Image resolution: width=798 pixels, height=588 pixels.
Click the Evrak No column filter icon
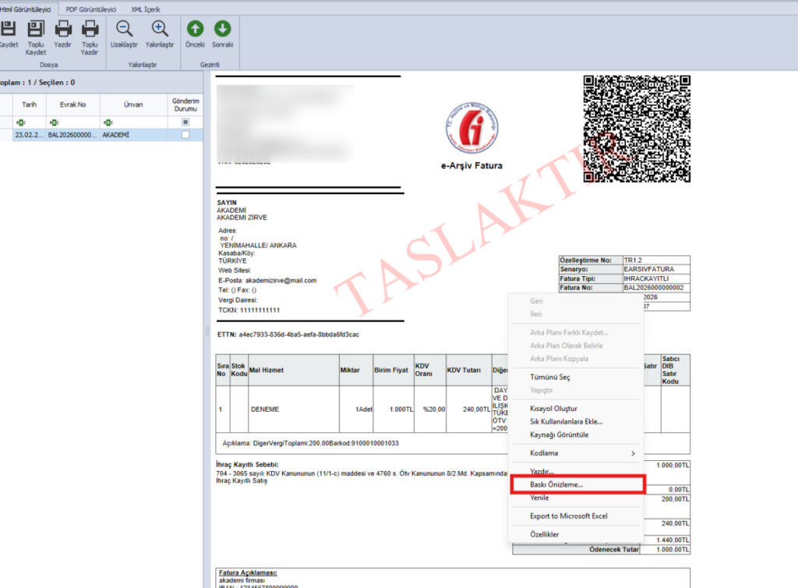(54, 122)
